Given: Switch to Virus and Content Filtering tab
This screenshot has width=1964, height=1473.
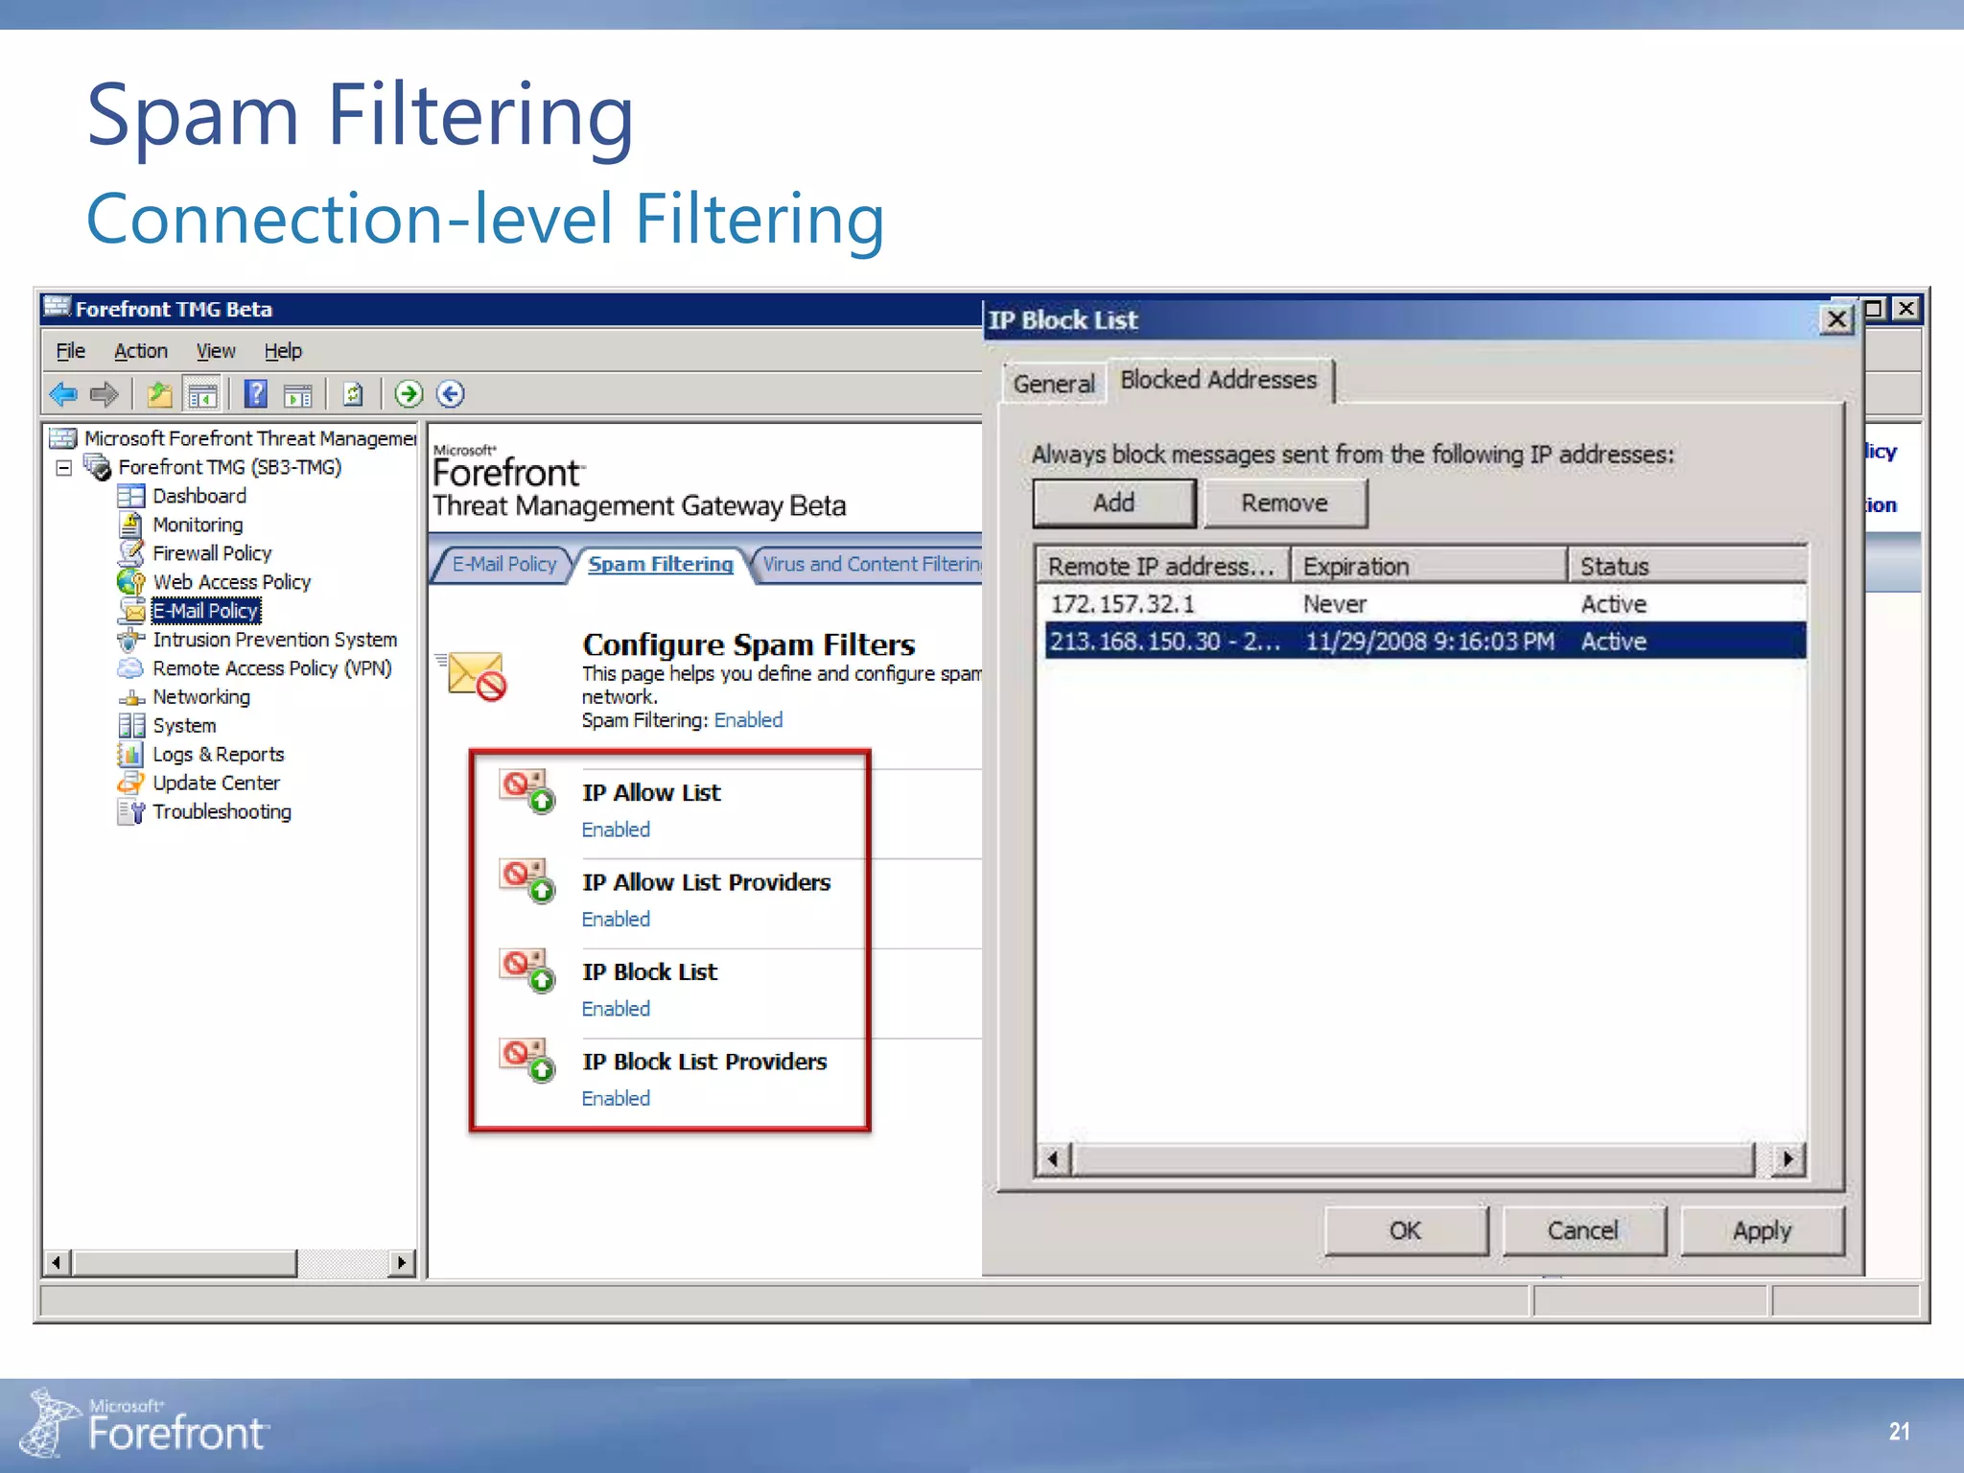Looking at the screenshot, I should pos(871,564).
